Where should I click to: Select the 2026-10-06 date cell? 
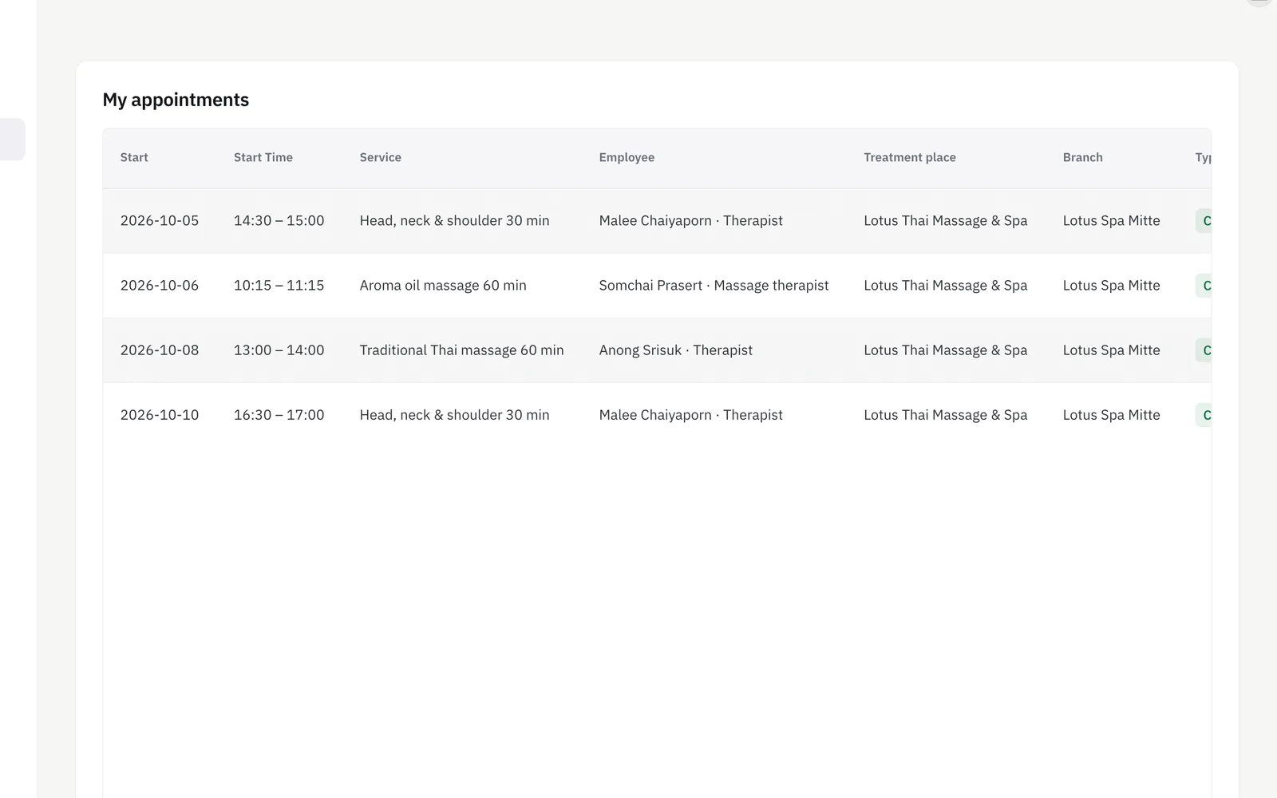[x=160, y=285]
